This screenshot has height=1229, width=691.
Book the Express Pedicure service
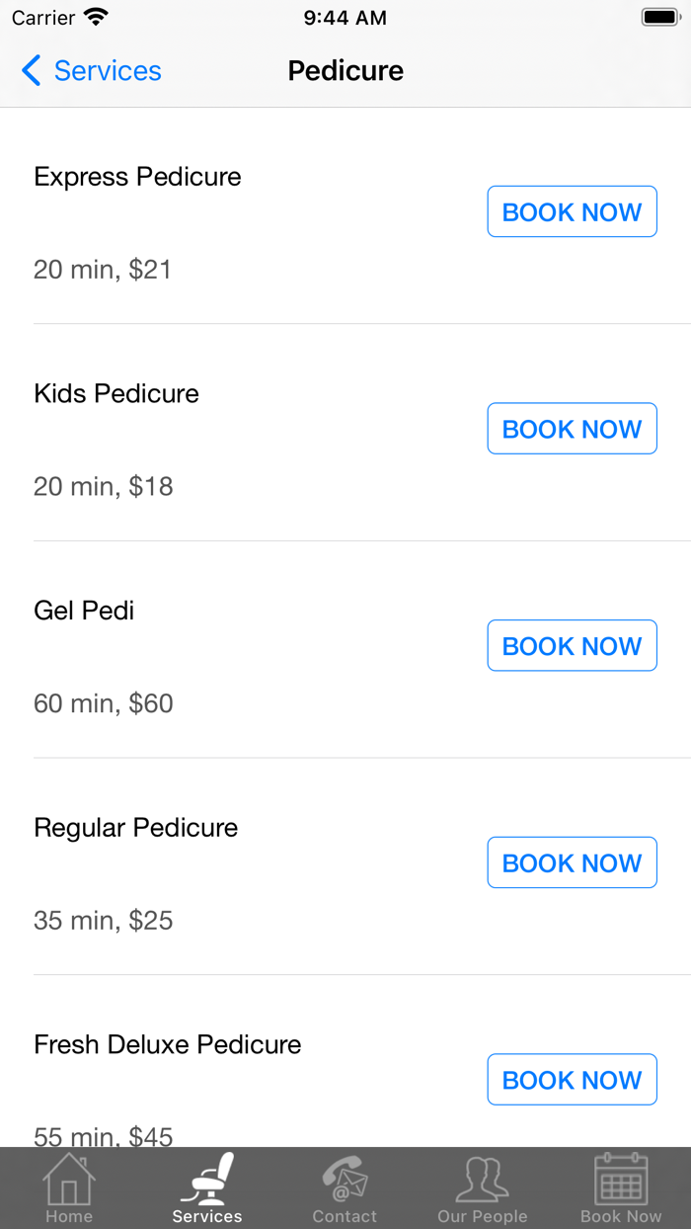572,211
